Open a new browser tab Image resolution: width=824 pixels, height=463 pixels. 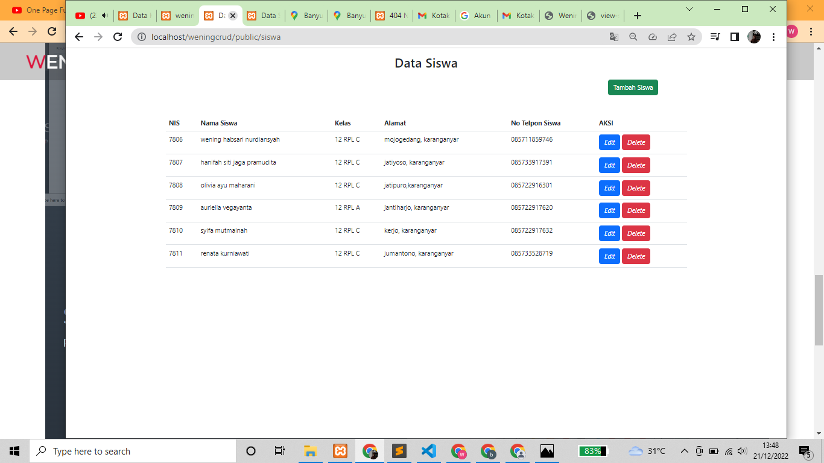(638, 16)
